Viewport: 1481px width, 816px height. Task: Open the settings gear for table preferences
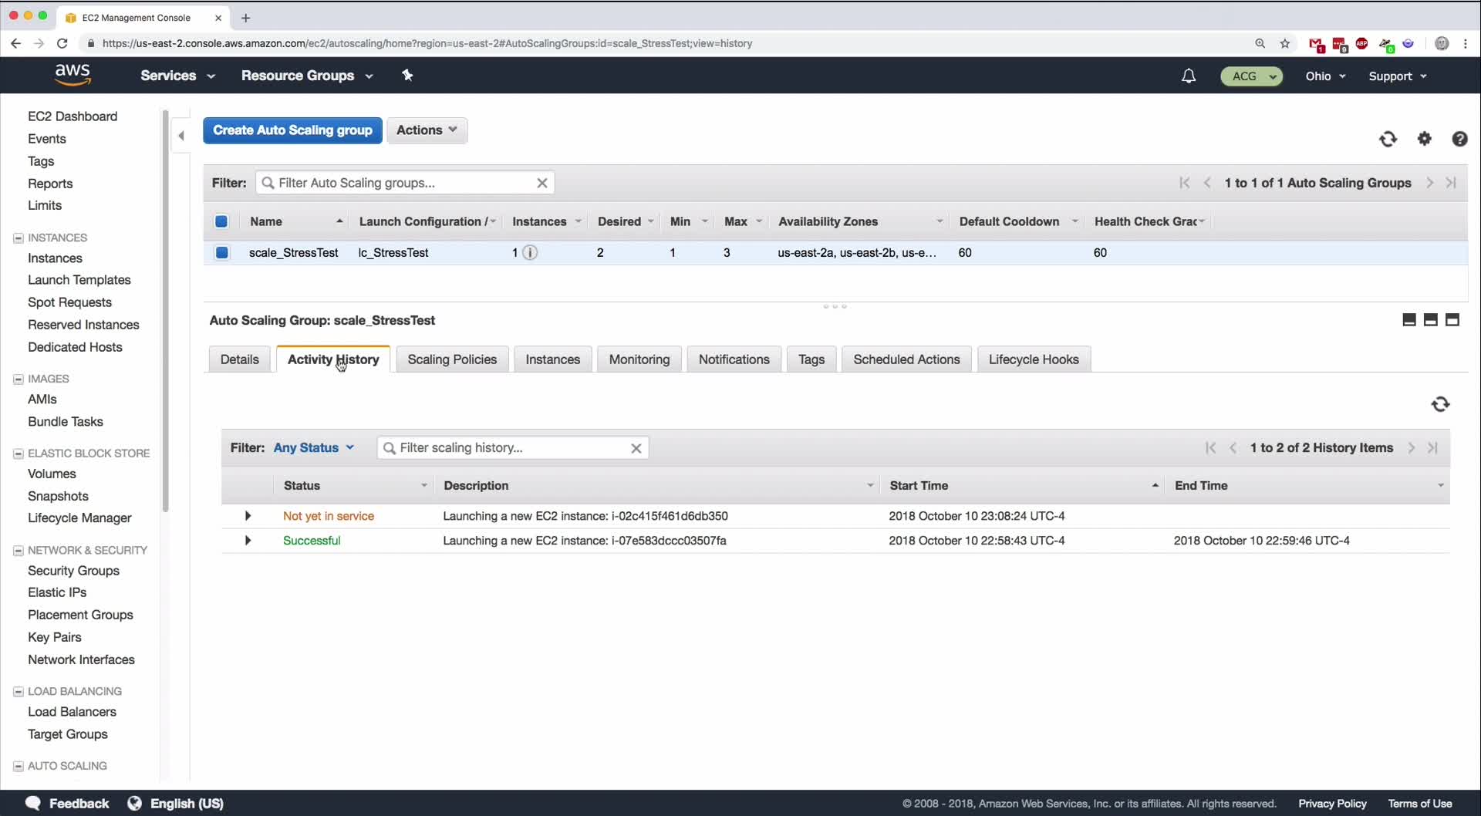tap(1424, 139)
